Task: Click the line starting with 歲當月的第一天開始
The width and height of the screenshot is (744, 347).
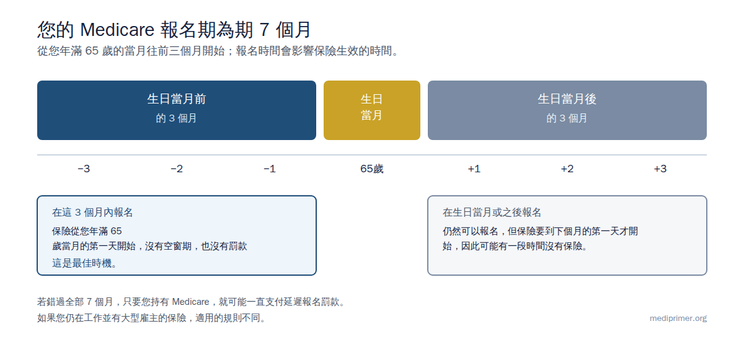Action: pyautogui.click(x=149, y=246)
